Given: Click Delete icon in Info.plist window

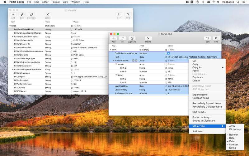Looking at the screenshot, I should coord(48,14).
